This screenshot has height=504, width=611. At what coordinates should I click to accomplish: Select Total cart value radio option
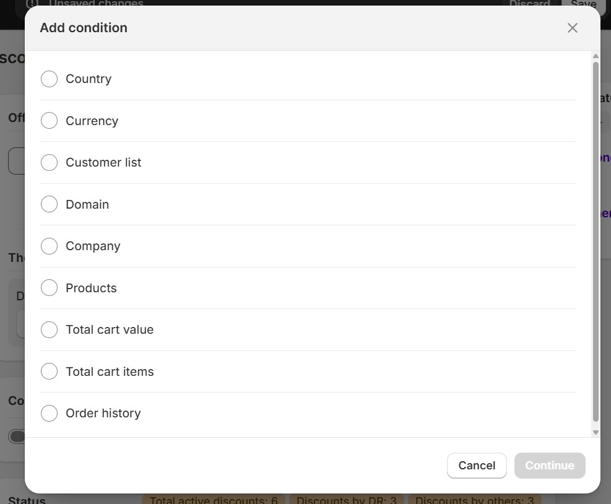click(x=49, y=330)
